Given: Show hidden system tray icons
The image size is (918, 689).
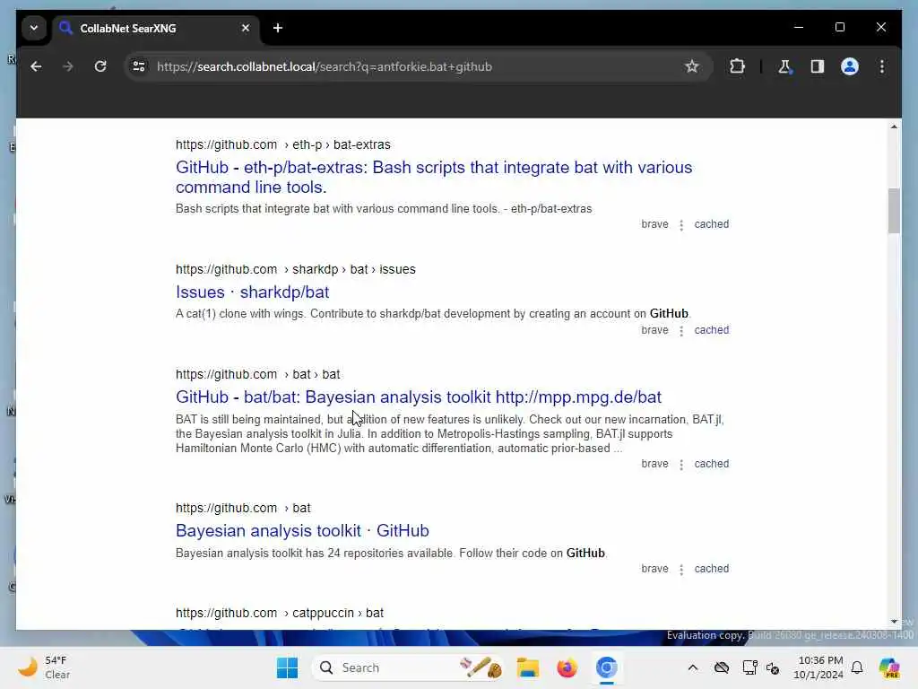Looking at the screenshot, I should [x=693, y=667].
